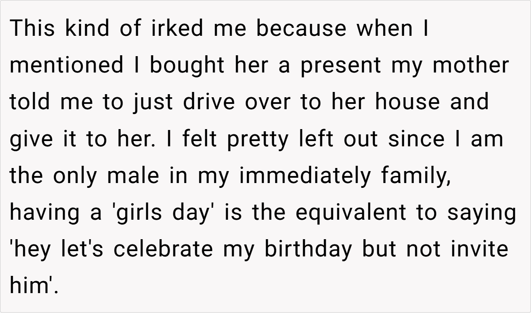This screenshot has height=313, width=531.
Task: Click the final word 'him'
Action: 31,286
